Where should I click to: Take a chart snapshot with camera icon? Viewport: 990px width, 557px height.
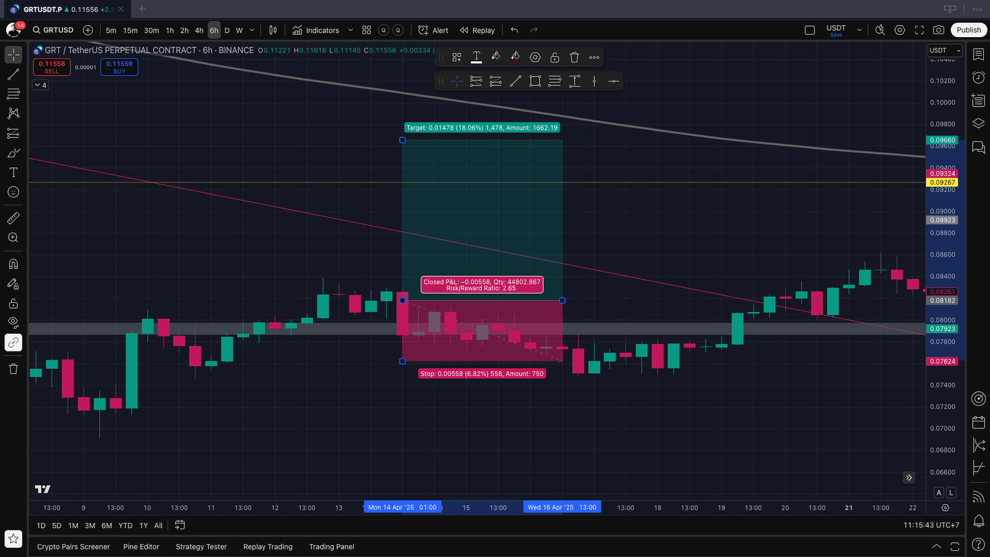point(939,30)
